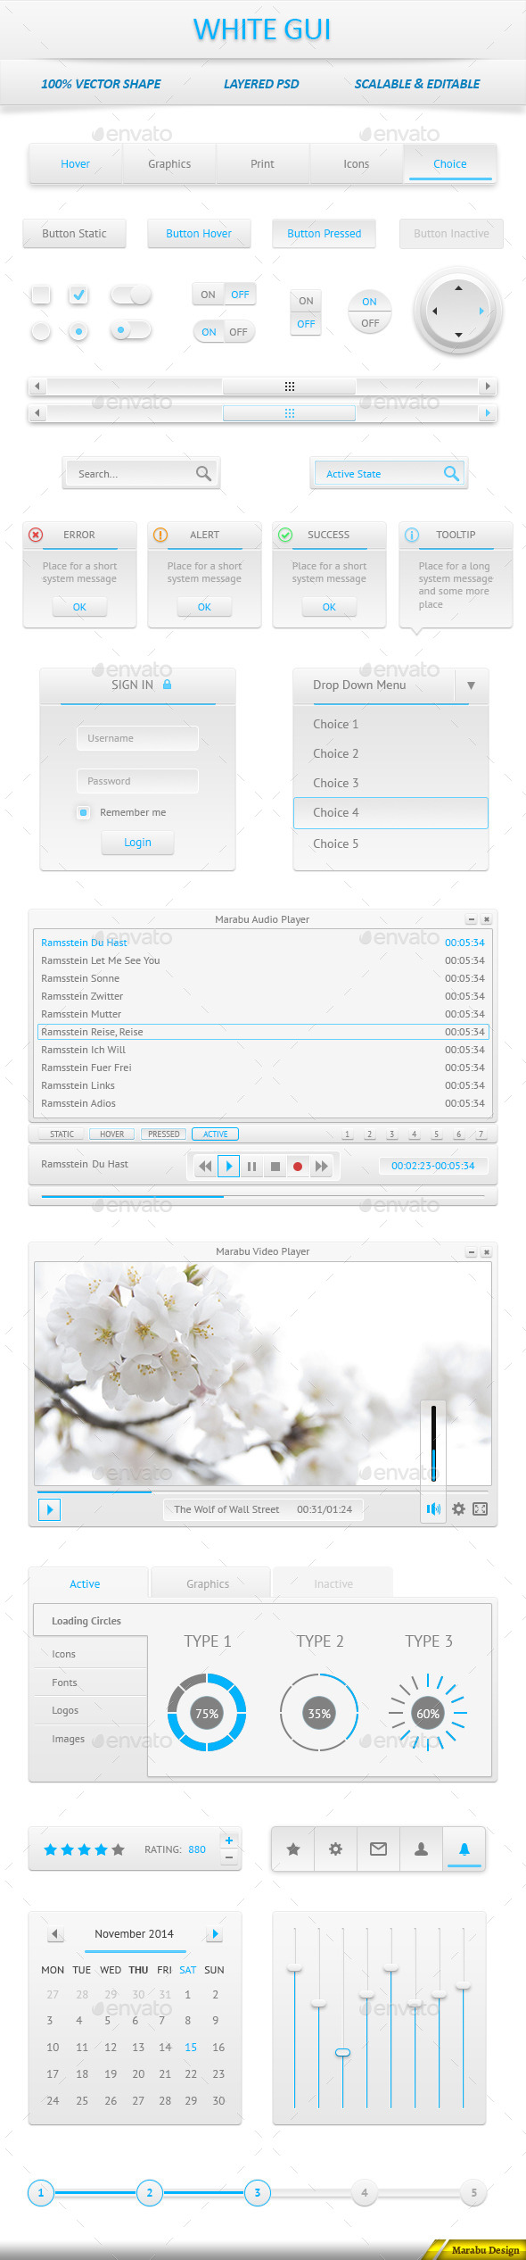Click the mail envelope icon in toolbar
Screen dimensions: 526x2260
pyautogui.click(x=378, y=1849)
